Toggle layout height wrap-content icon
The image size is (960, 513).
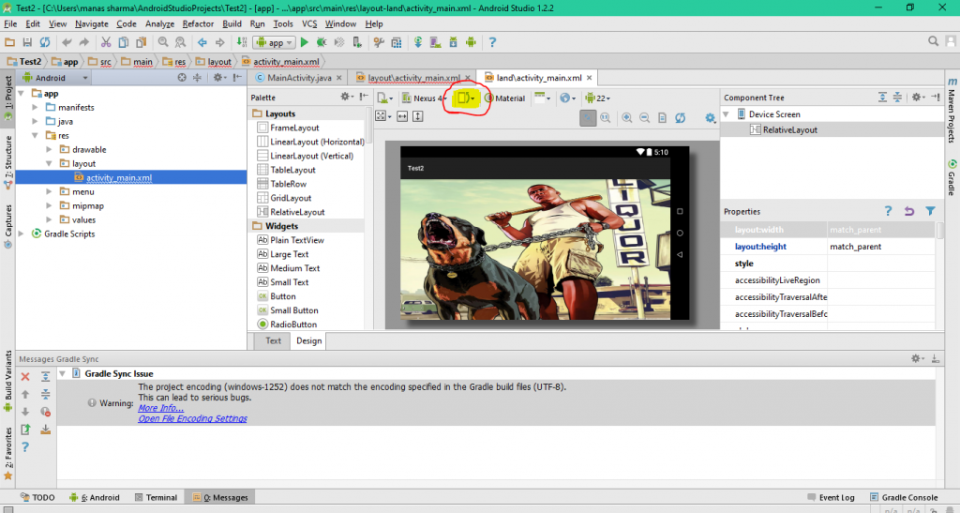[x=418, y=116]
